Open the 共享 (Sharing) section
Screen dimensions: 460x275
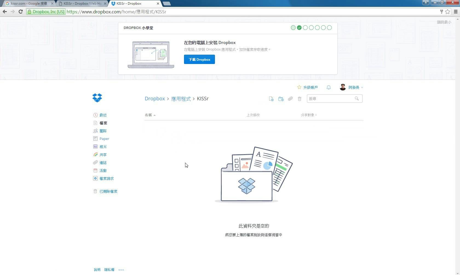103,155
